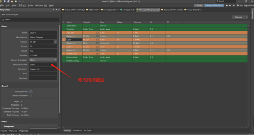This screenshot has height=135, width=254.
Task: Open the Copper Orientation dropdown
Action: [43, 60]
